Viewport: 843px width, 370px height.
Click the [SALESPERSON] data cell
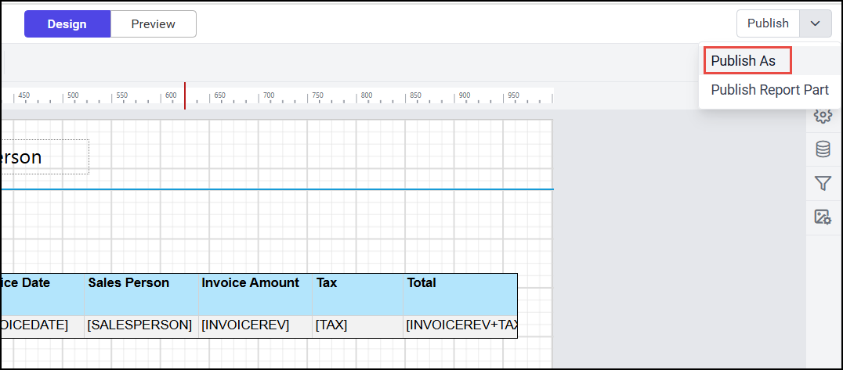pos(141,325)
